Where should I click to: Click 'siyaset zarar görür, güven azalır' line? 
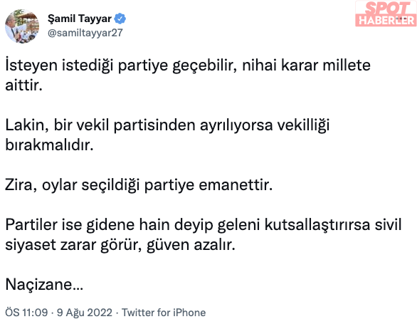point(120,245)
